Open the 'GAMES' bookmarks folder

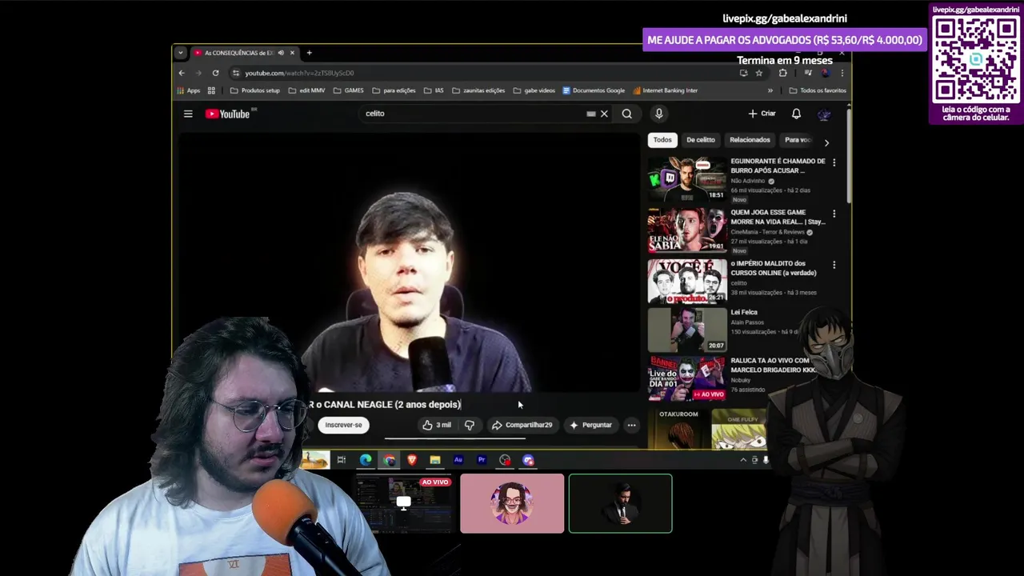(x=349, y=90)
